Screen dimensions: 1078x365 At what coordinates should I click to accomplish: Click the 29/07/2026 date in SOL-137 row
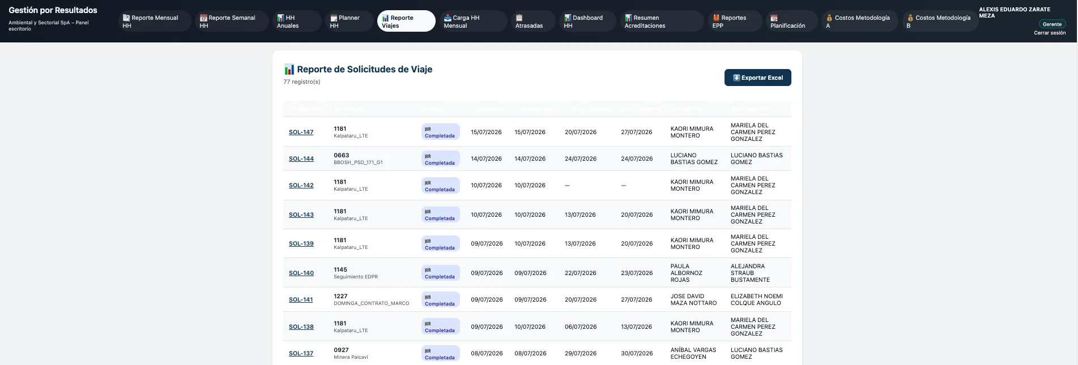coord(580,353)
